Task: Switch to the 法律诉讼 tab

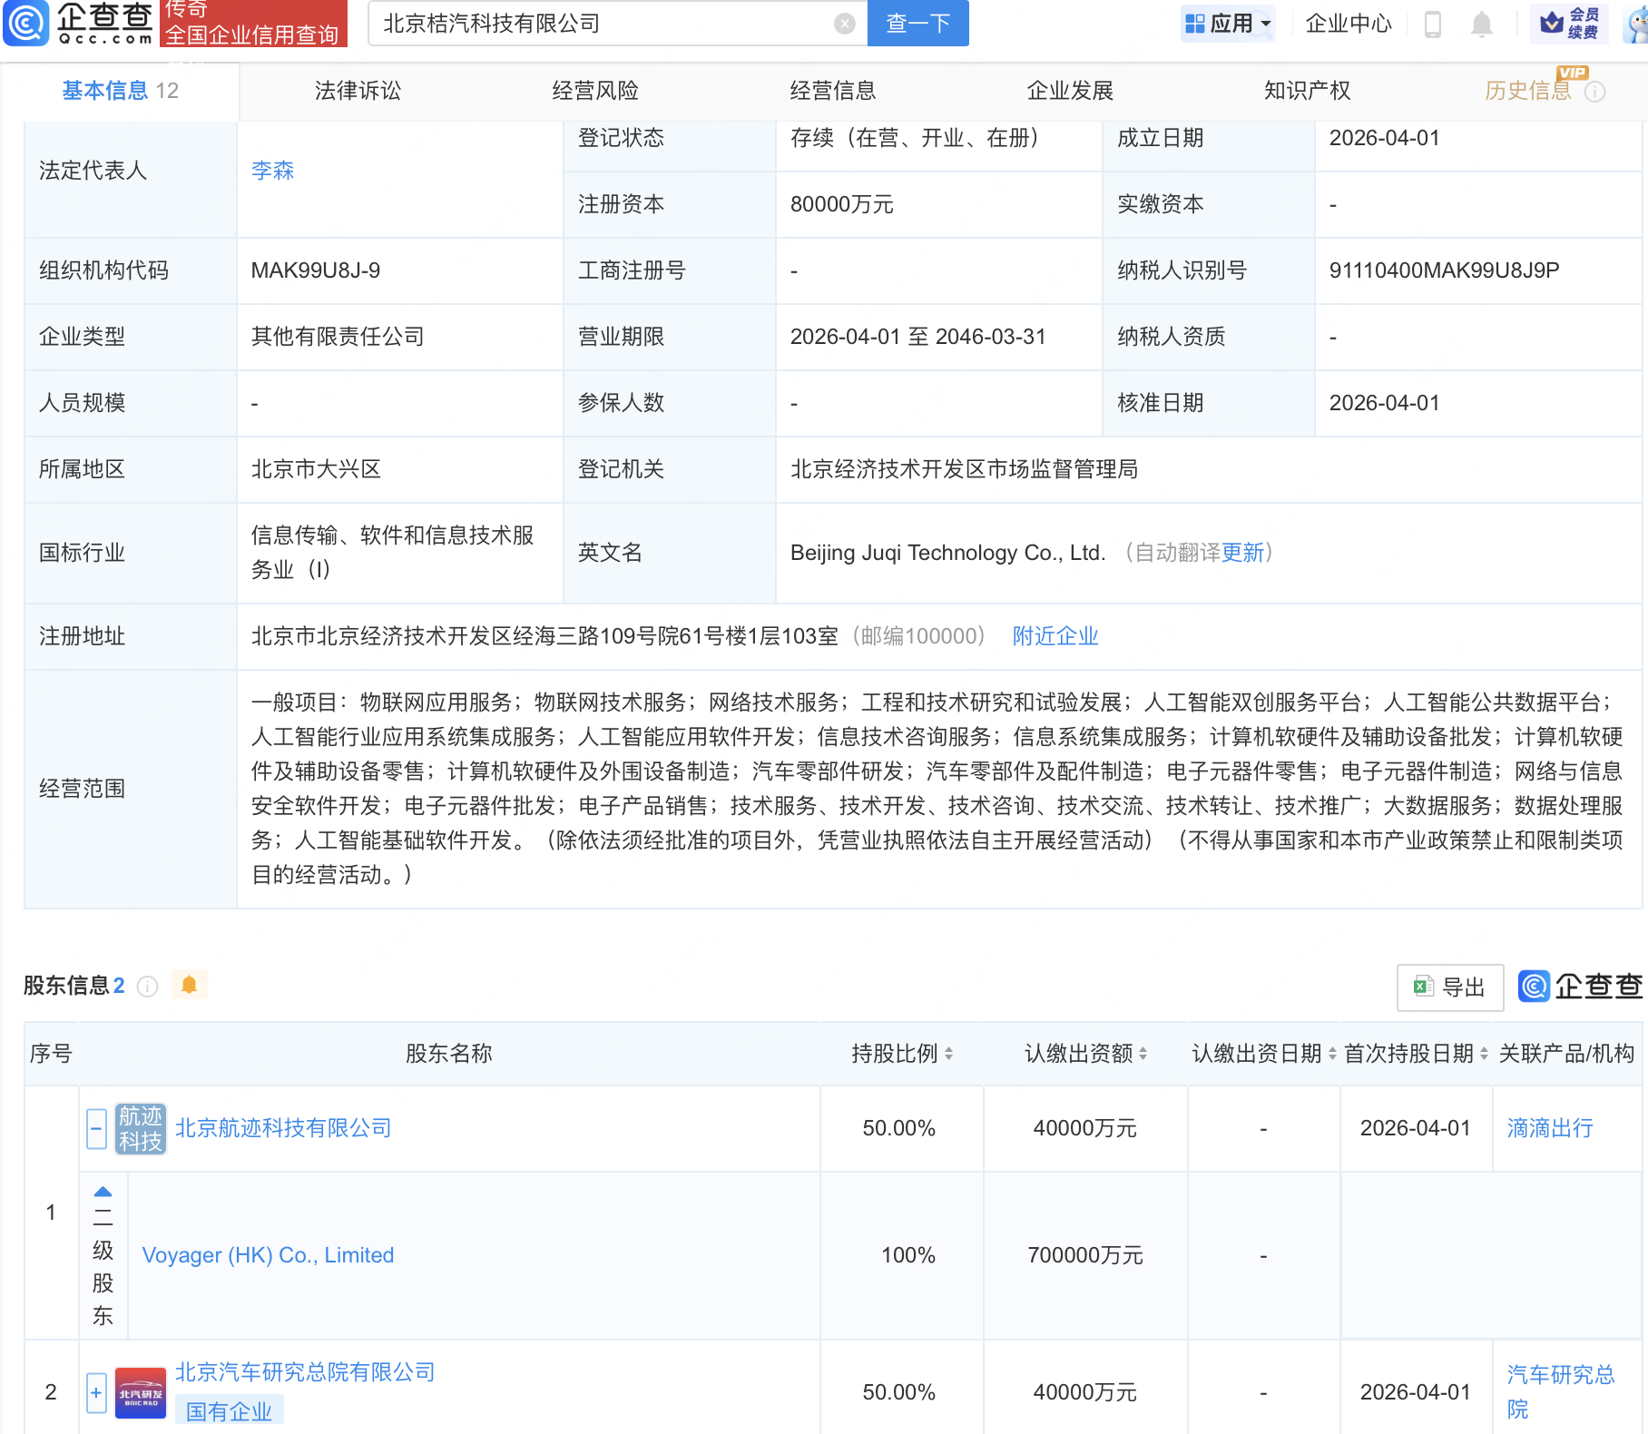Action: click(x=357, y=90)
